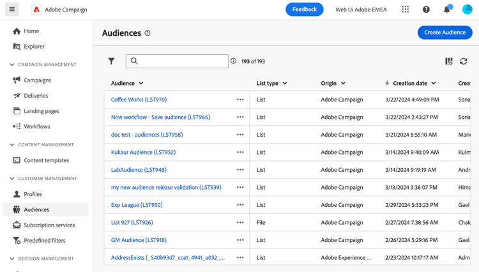Refresh the audiences list
This screenshot has width=479, height=272.
pyautogui.click(x=464, y=61)
